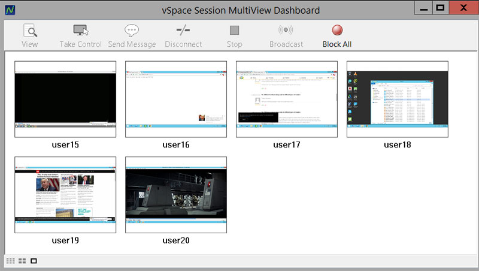The height and width of the screenshot is (271, 479).
Task: Maximize the MultiView Dashboard window
Action: [440, 8]
